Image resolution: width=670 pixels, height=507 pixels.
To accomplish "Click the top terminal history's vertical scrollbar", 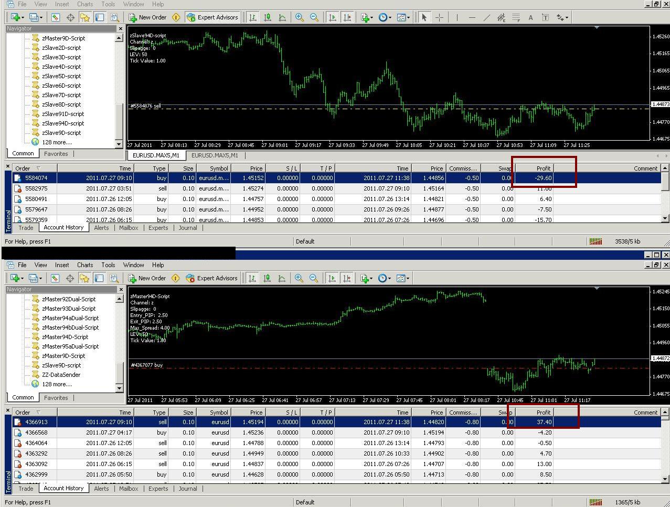I will (665, 193).
